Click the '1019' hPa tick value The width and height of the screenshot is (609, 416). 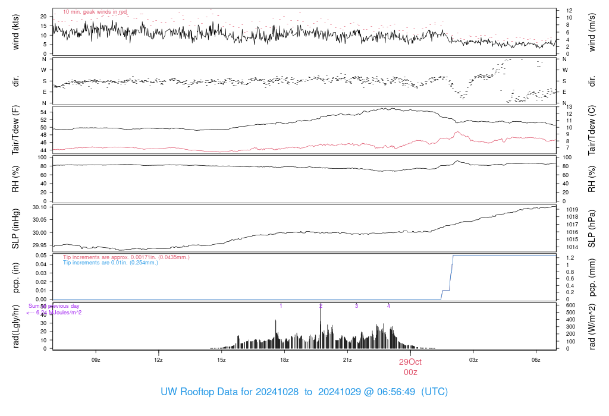click(572, 210)
